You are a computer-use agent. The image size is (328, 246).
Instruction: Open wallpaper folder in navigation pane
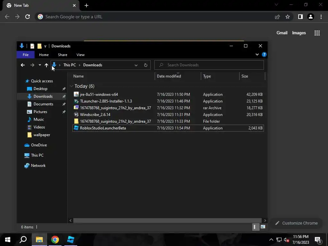(42, 135)
